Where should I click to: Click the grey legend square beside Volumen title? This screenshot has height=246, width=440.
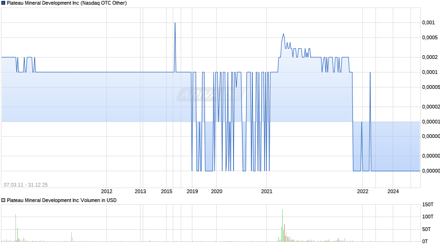point(3,200)
